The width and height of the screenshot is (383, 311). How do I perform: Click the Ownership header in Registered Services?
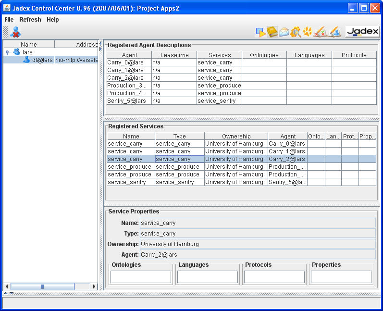pos(236,136)
